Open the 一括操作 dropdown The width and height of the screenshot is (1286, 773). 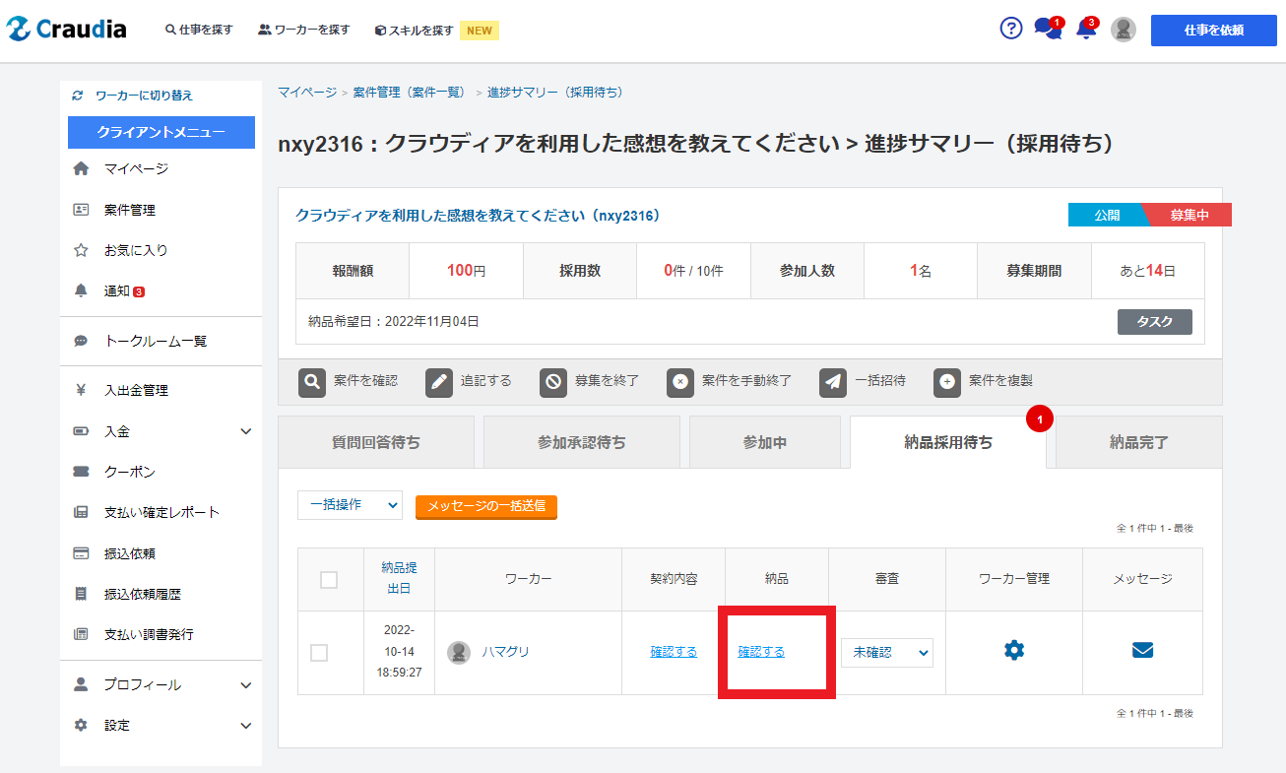350,505
